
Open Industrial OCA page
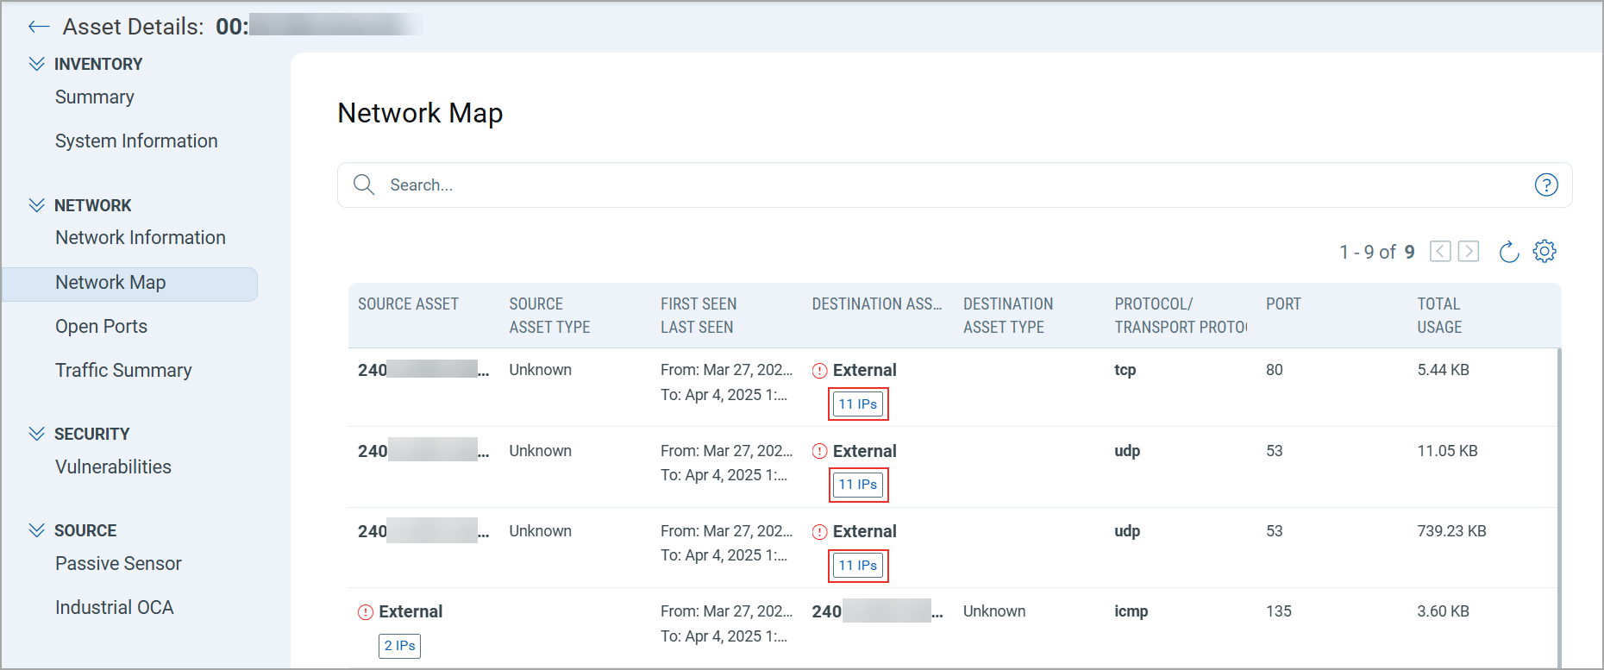(115, 607)
